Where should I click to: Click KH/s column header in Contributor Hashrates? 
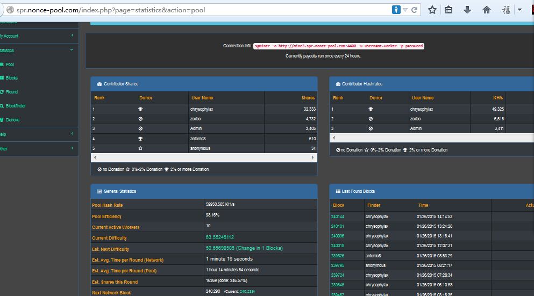[x=498, y=98]
